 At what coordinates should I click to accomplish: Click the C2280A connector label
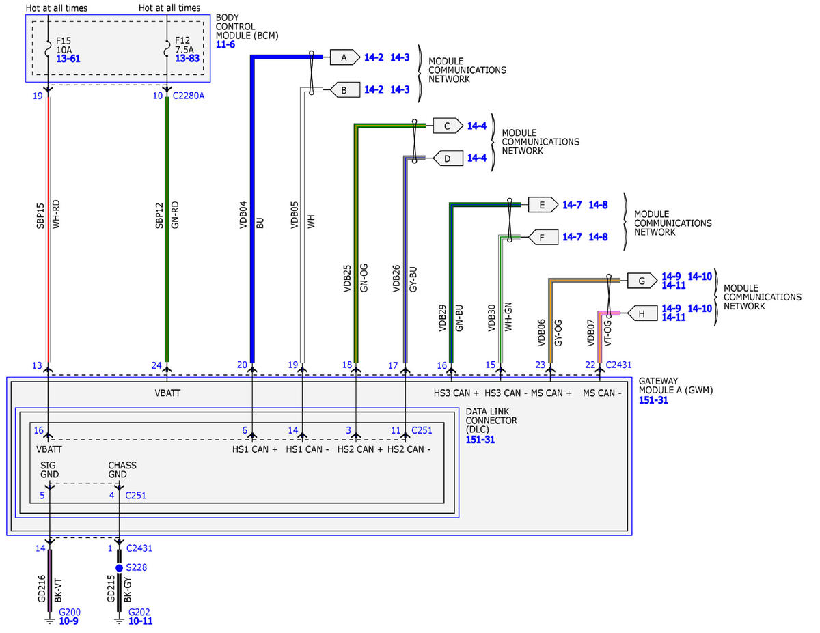(187, 96)
